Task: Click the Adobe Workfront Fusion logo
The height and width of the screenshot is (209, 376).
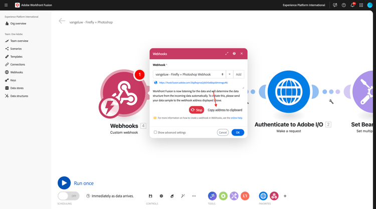Action: click(17, 5)
